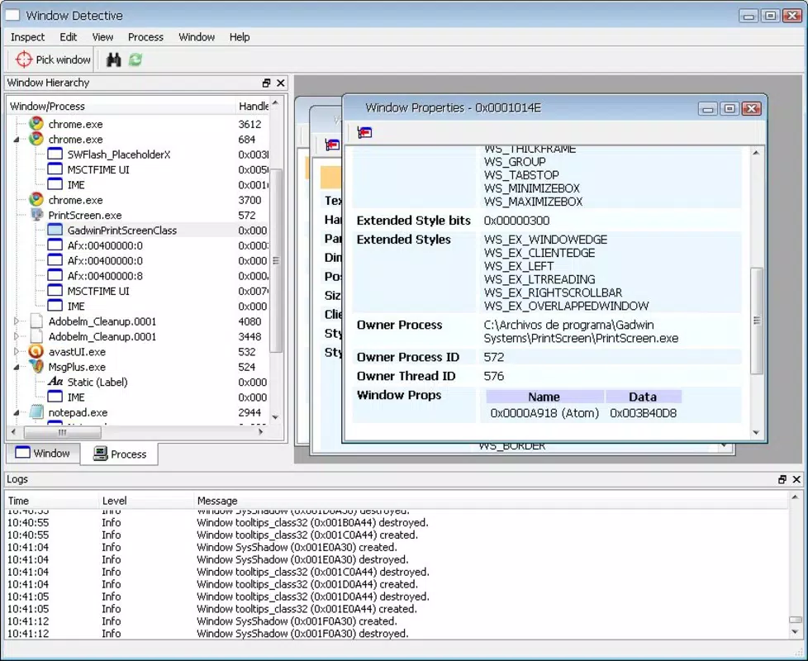Open the Edit menu
808x661 pixels.
pyautogui.click(x=68, y=37)
